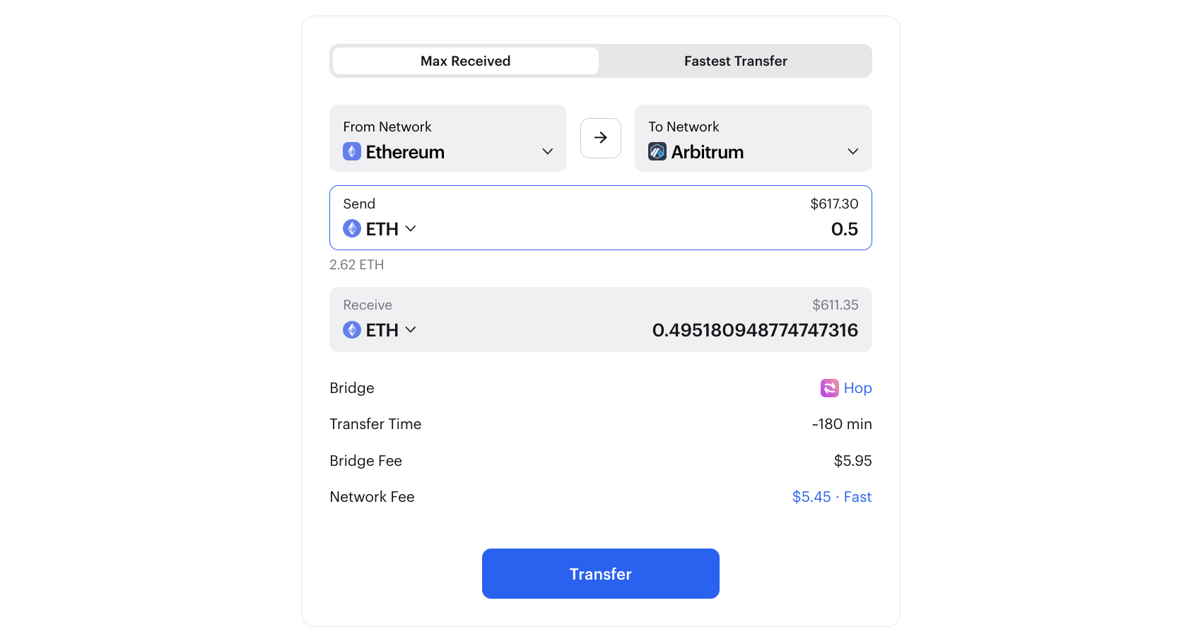The width and height of the screenshot is (1196, 639).
Task: Click the Arbitrum logo in To Network
Action: click(657, 151)
